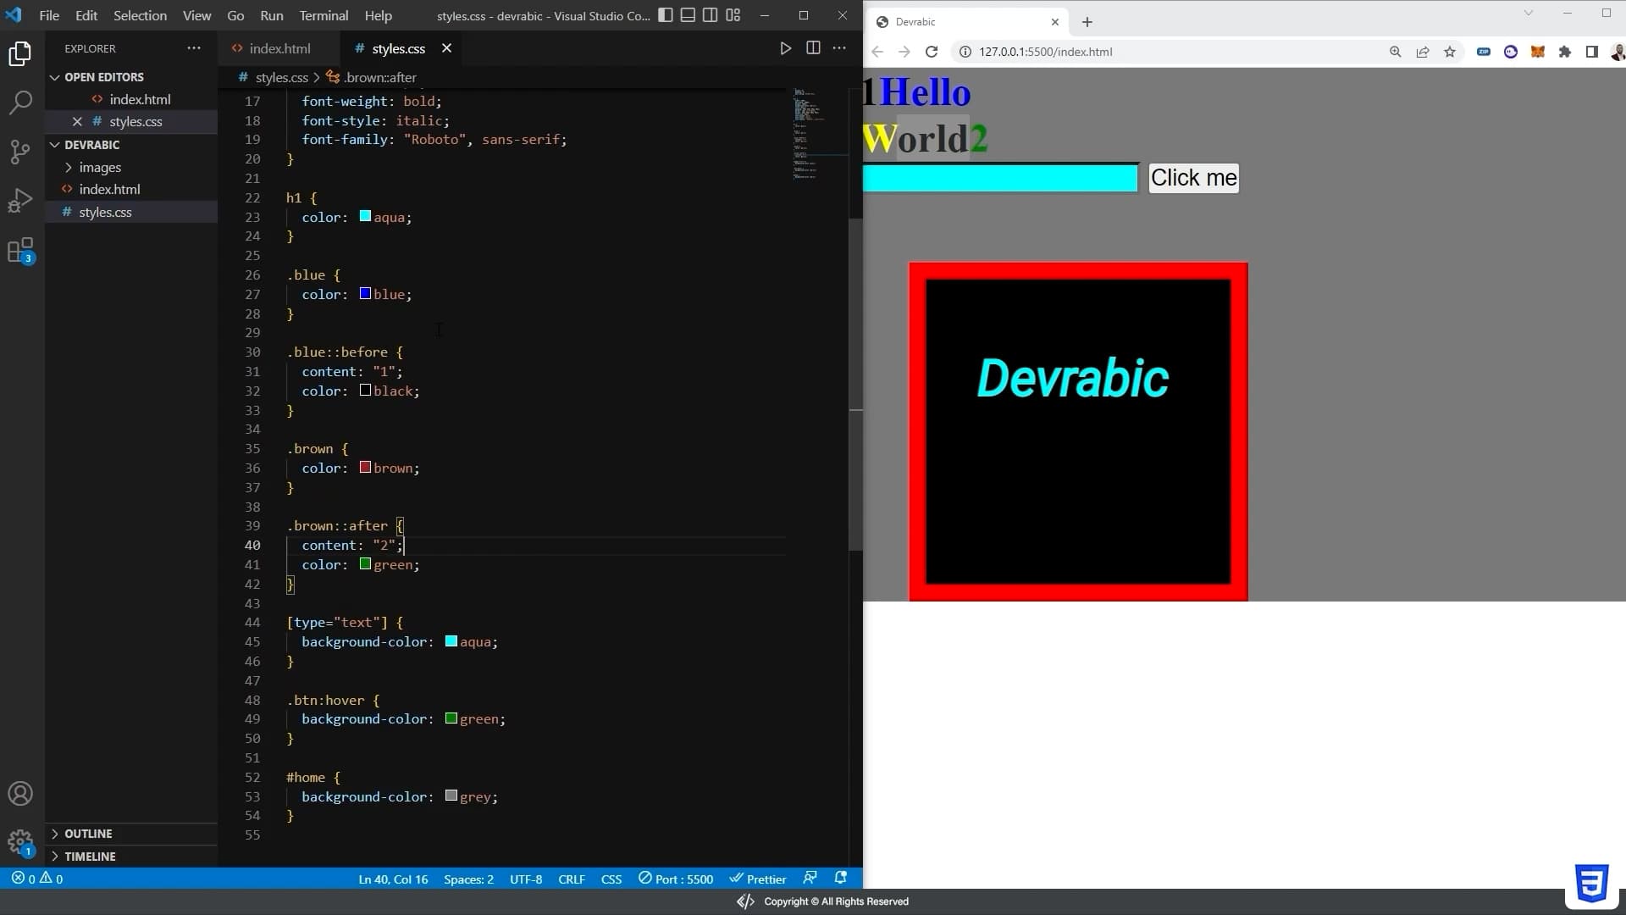Click the grey color swatch on line 53
The height and width of the screenshot is (915, 1626).
point(451,796)
